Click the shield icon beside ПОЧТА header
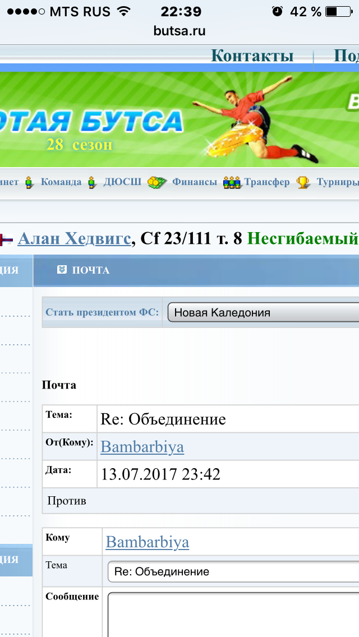 pos(62,270)
